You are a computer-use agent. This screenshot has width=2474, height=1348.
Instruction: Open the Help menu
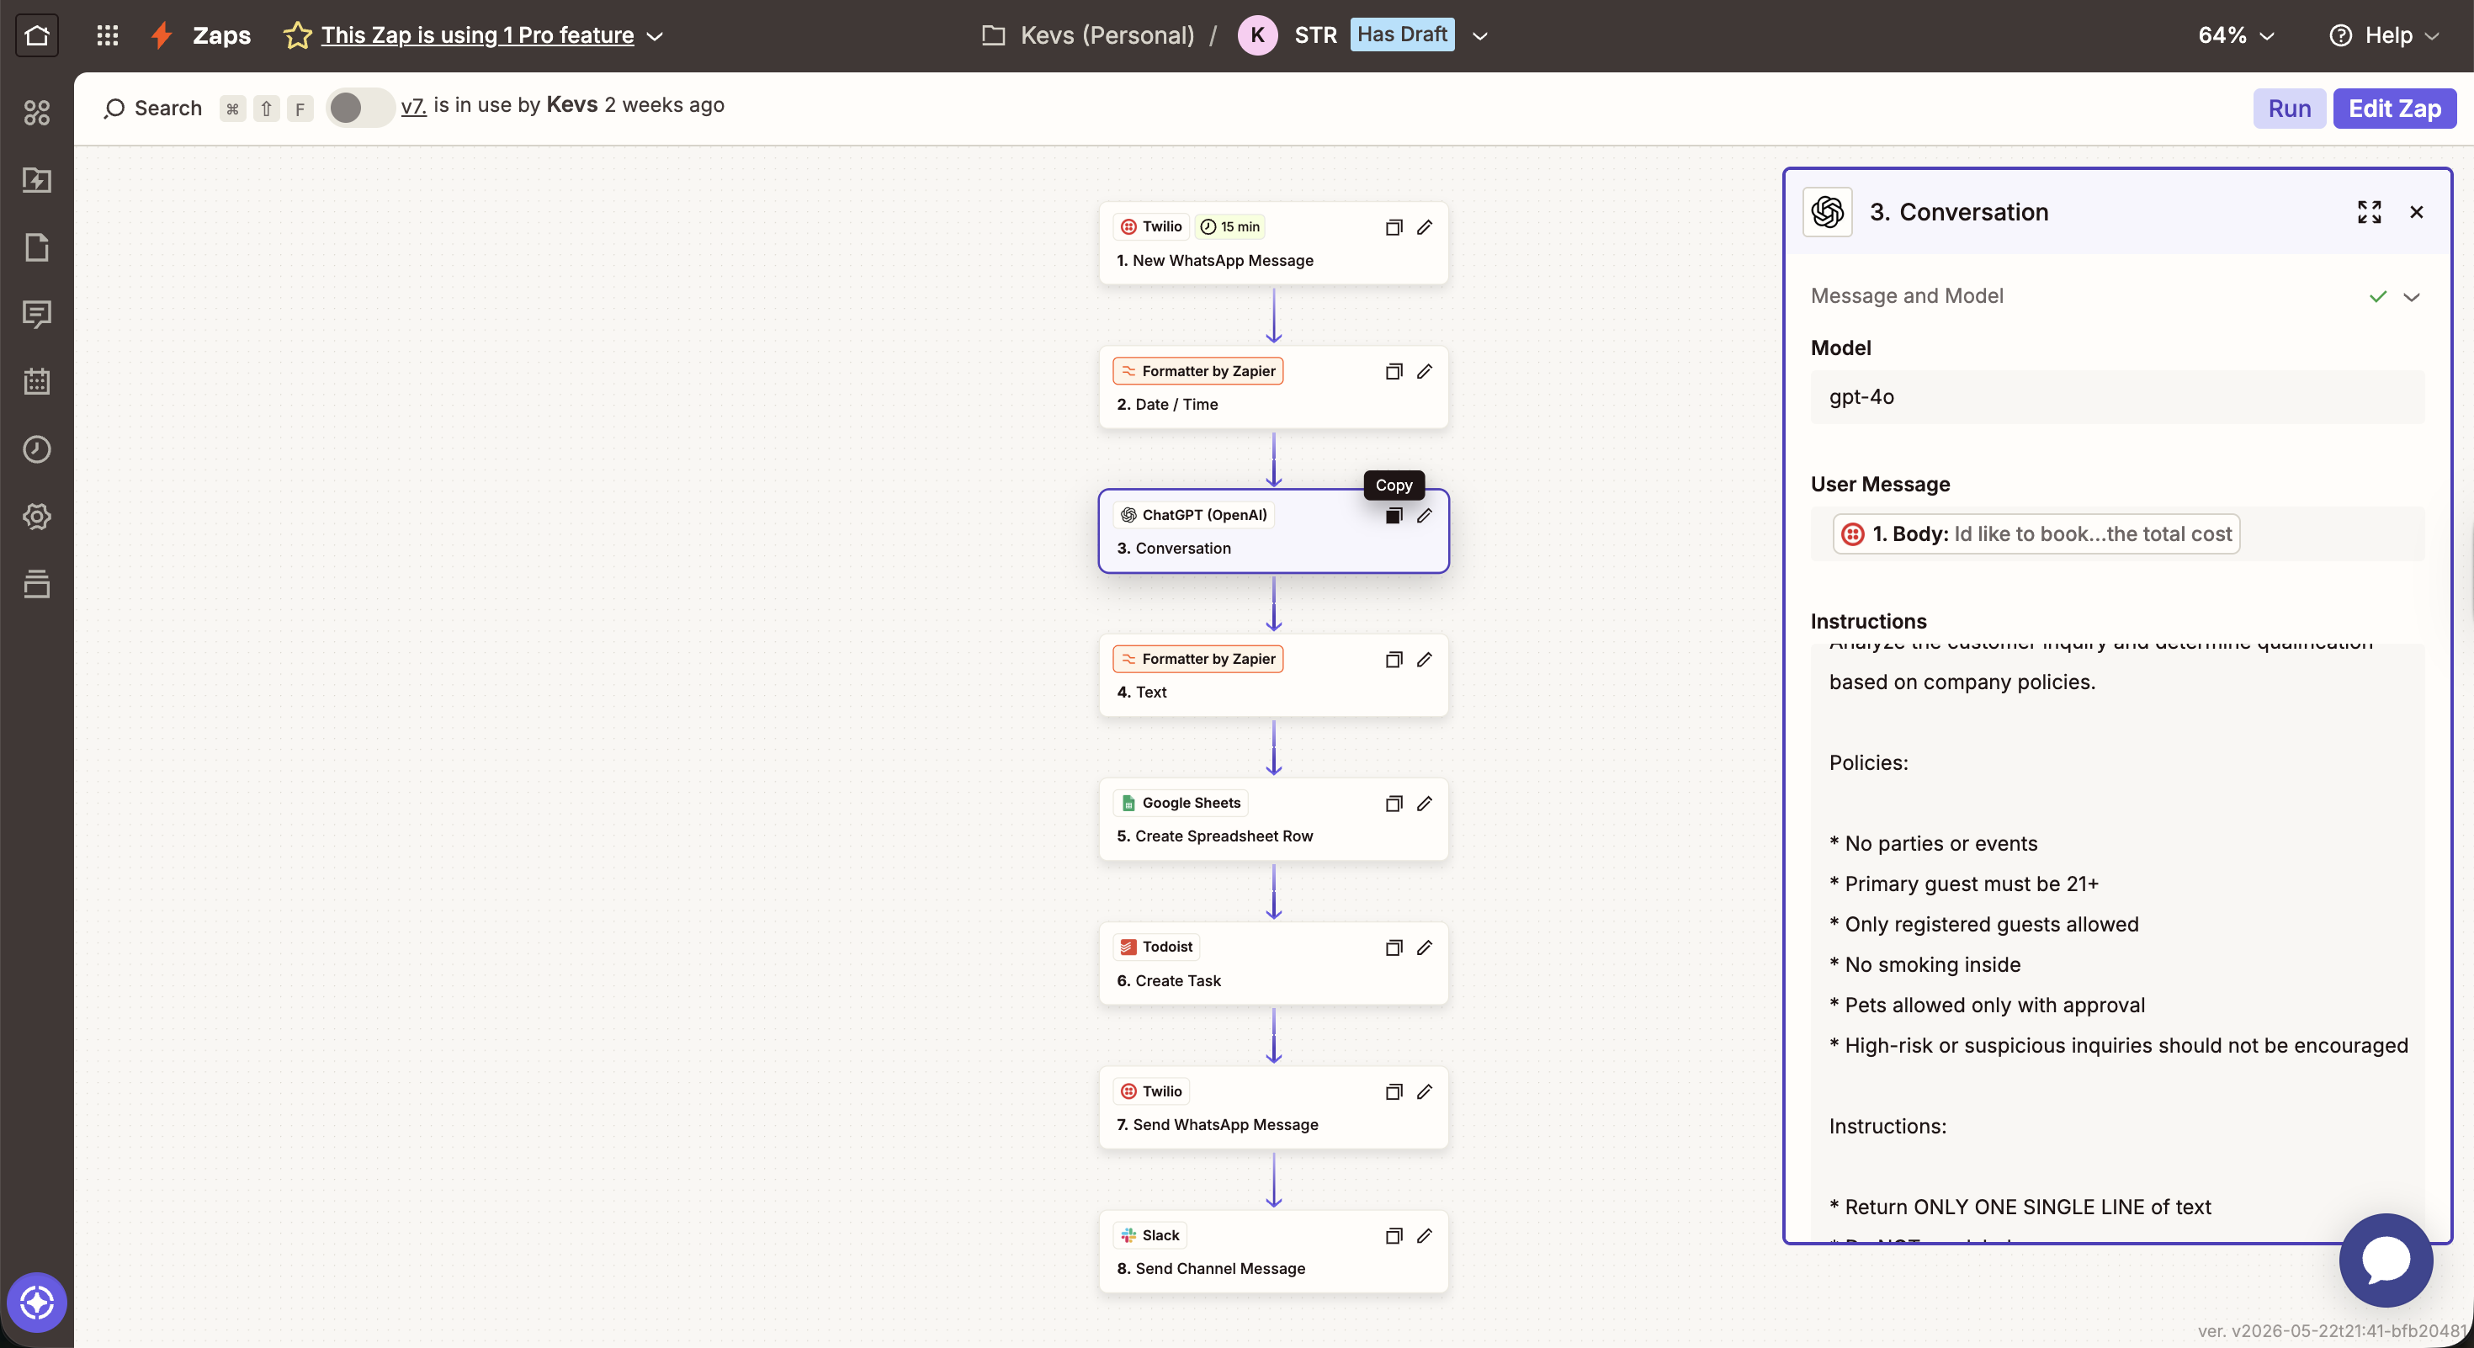[x=2385, y=35]
